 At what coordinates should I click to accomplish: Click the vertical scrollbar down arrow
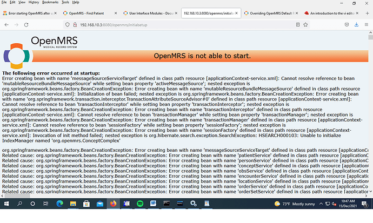pos(370,191)
